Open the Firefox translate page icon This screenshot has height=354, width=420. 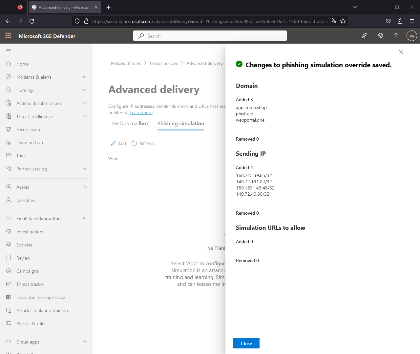(334, 21)
